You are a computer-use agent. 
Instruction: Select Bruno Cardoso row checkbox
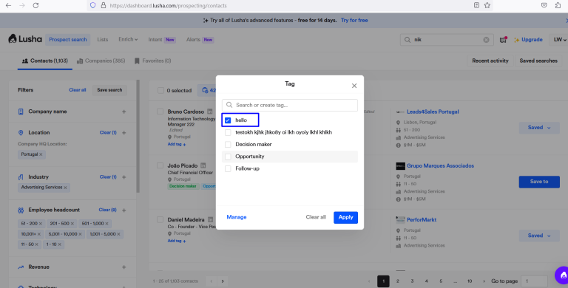(x=160, y=112)
